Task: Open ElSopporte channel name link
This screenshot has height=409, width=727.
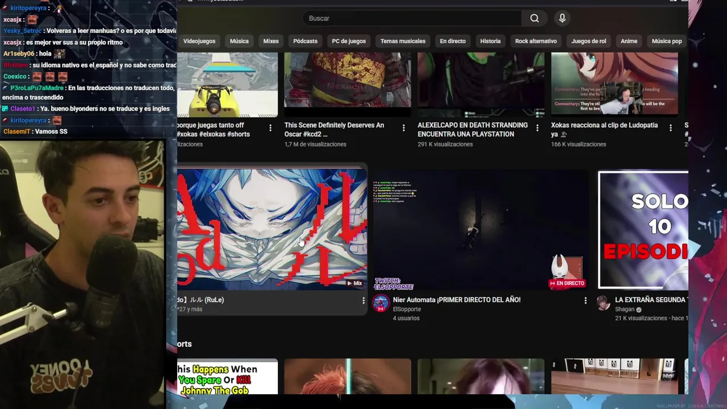Action: click(x=407, y=309)
